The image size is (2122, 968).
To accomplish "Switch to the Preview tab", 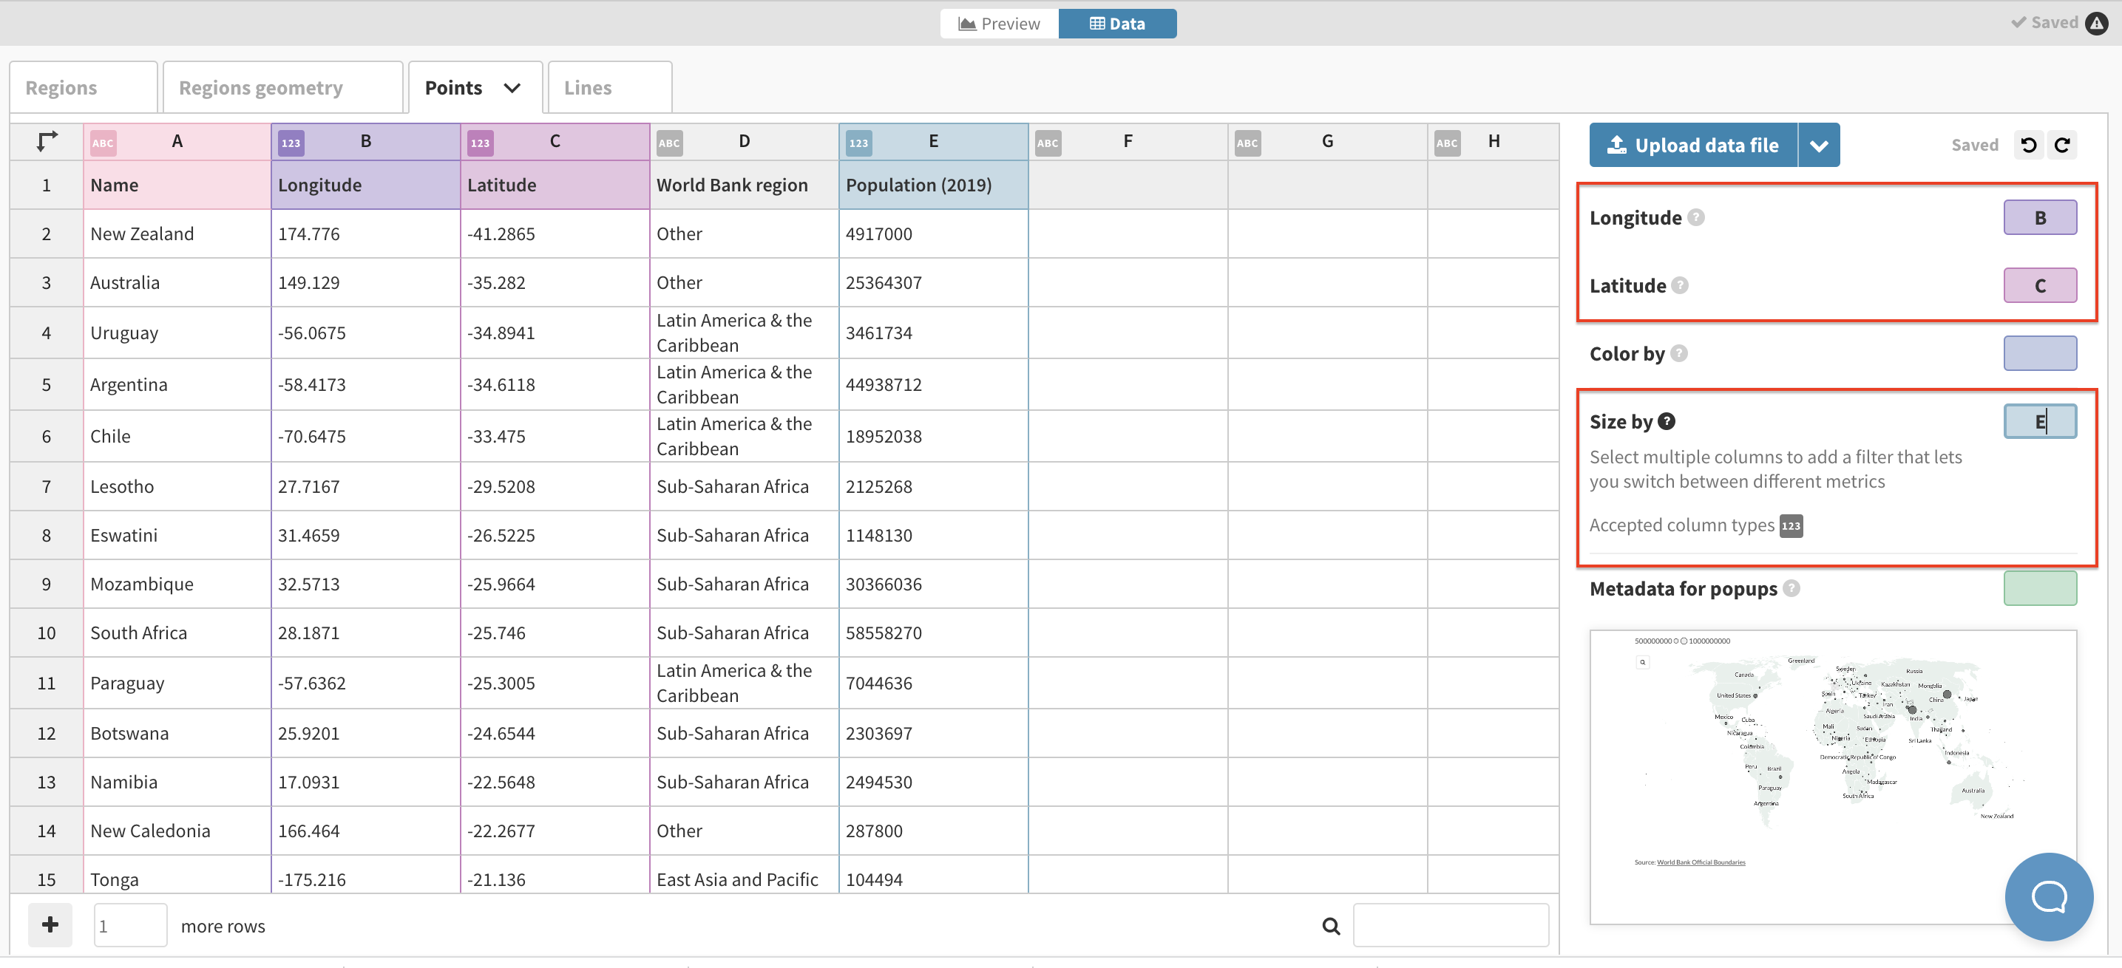I will 998,23.
